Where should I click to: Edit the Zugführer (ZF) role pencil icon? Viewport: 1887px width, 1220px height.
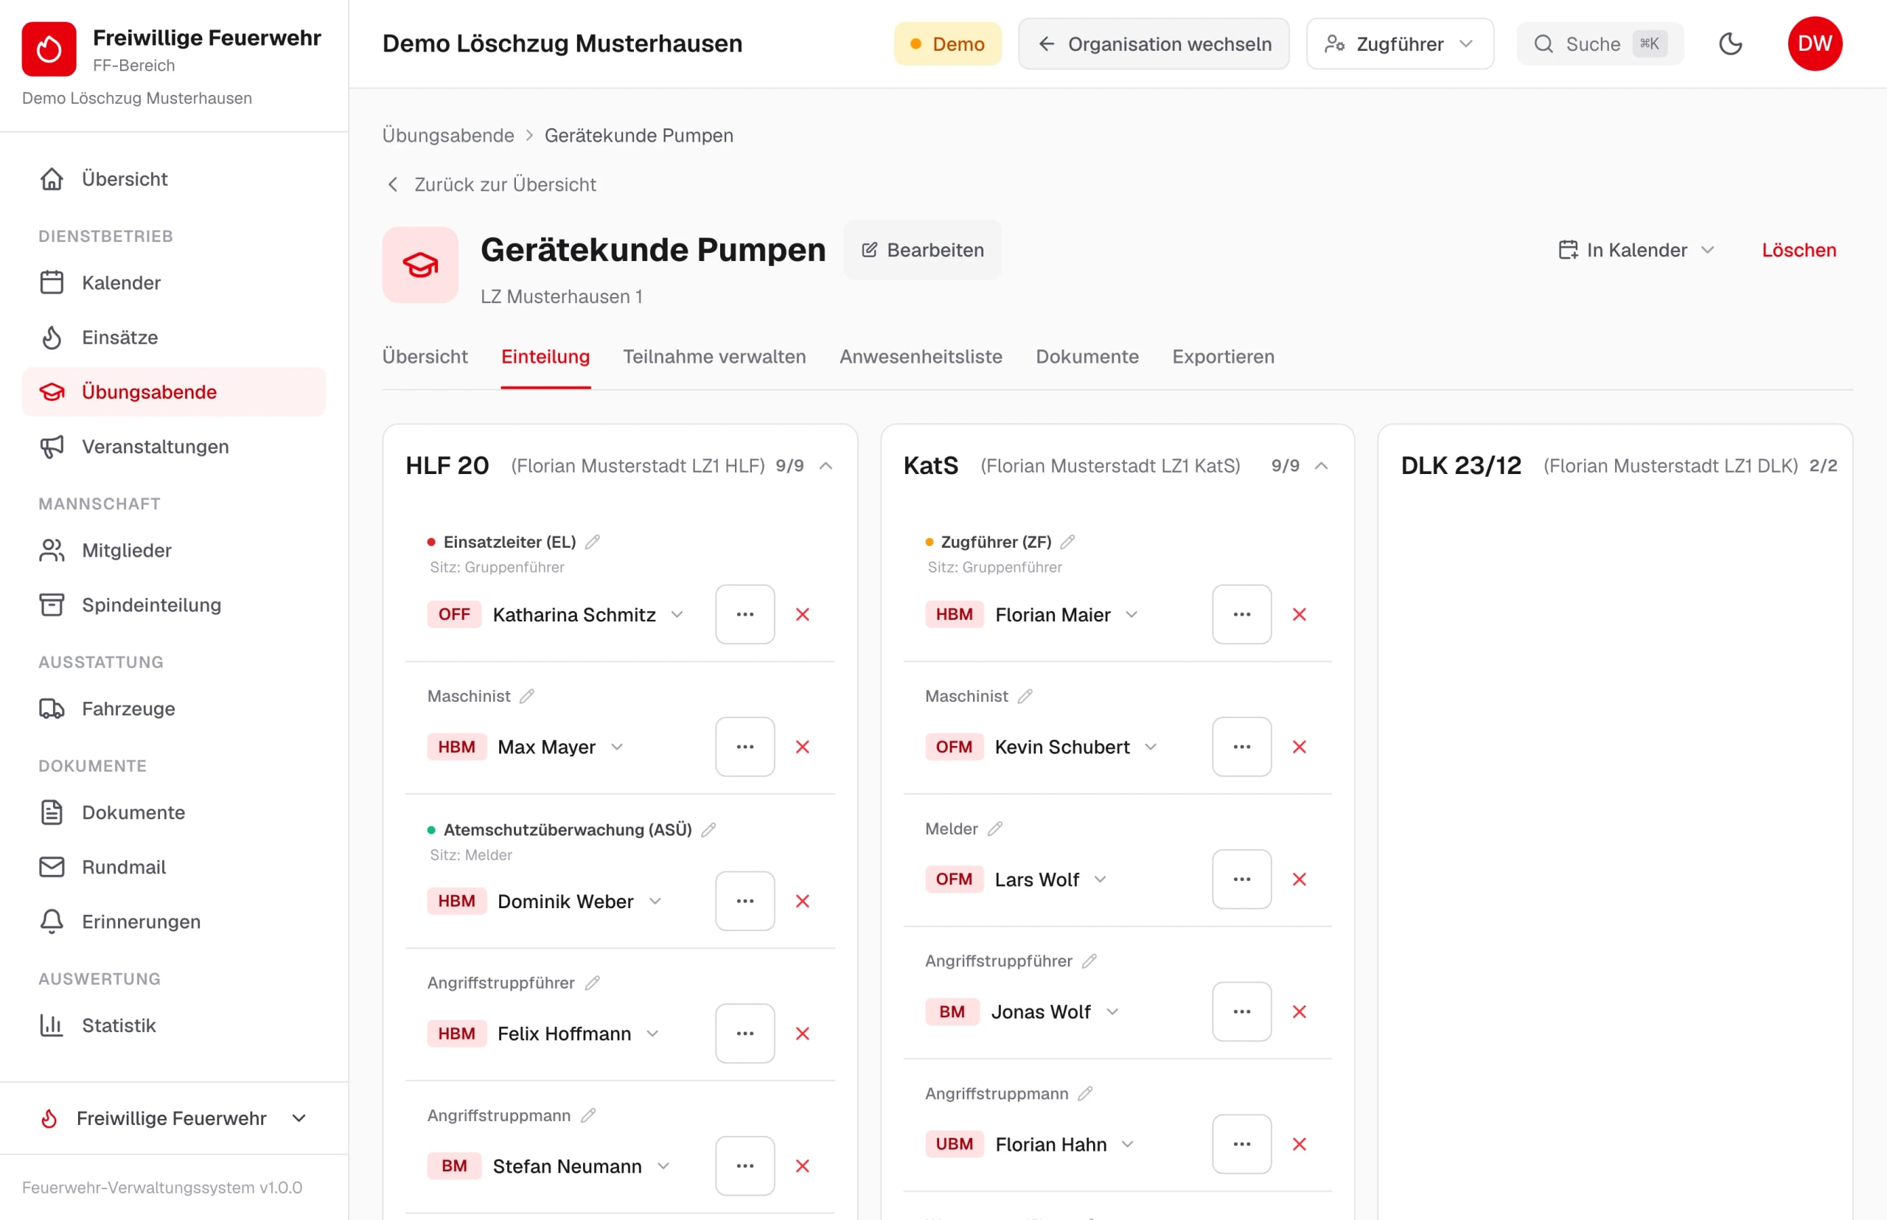coord(1067,542)
